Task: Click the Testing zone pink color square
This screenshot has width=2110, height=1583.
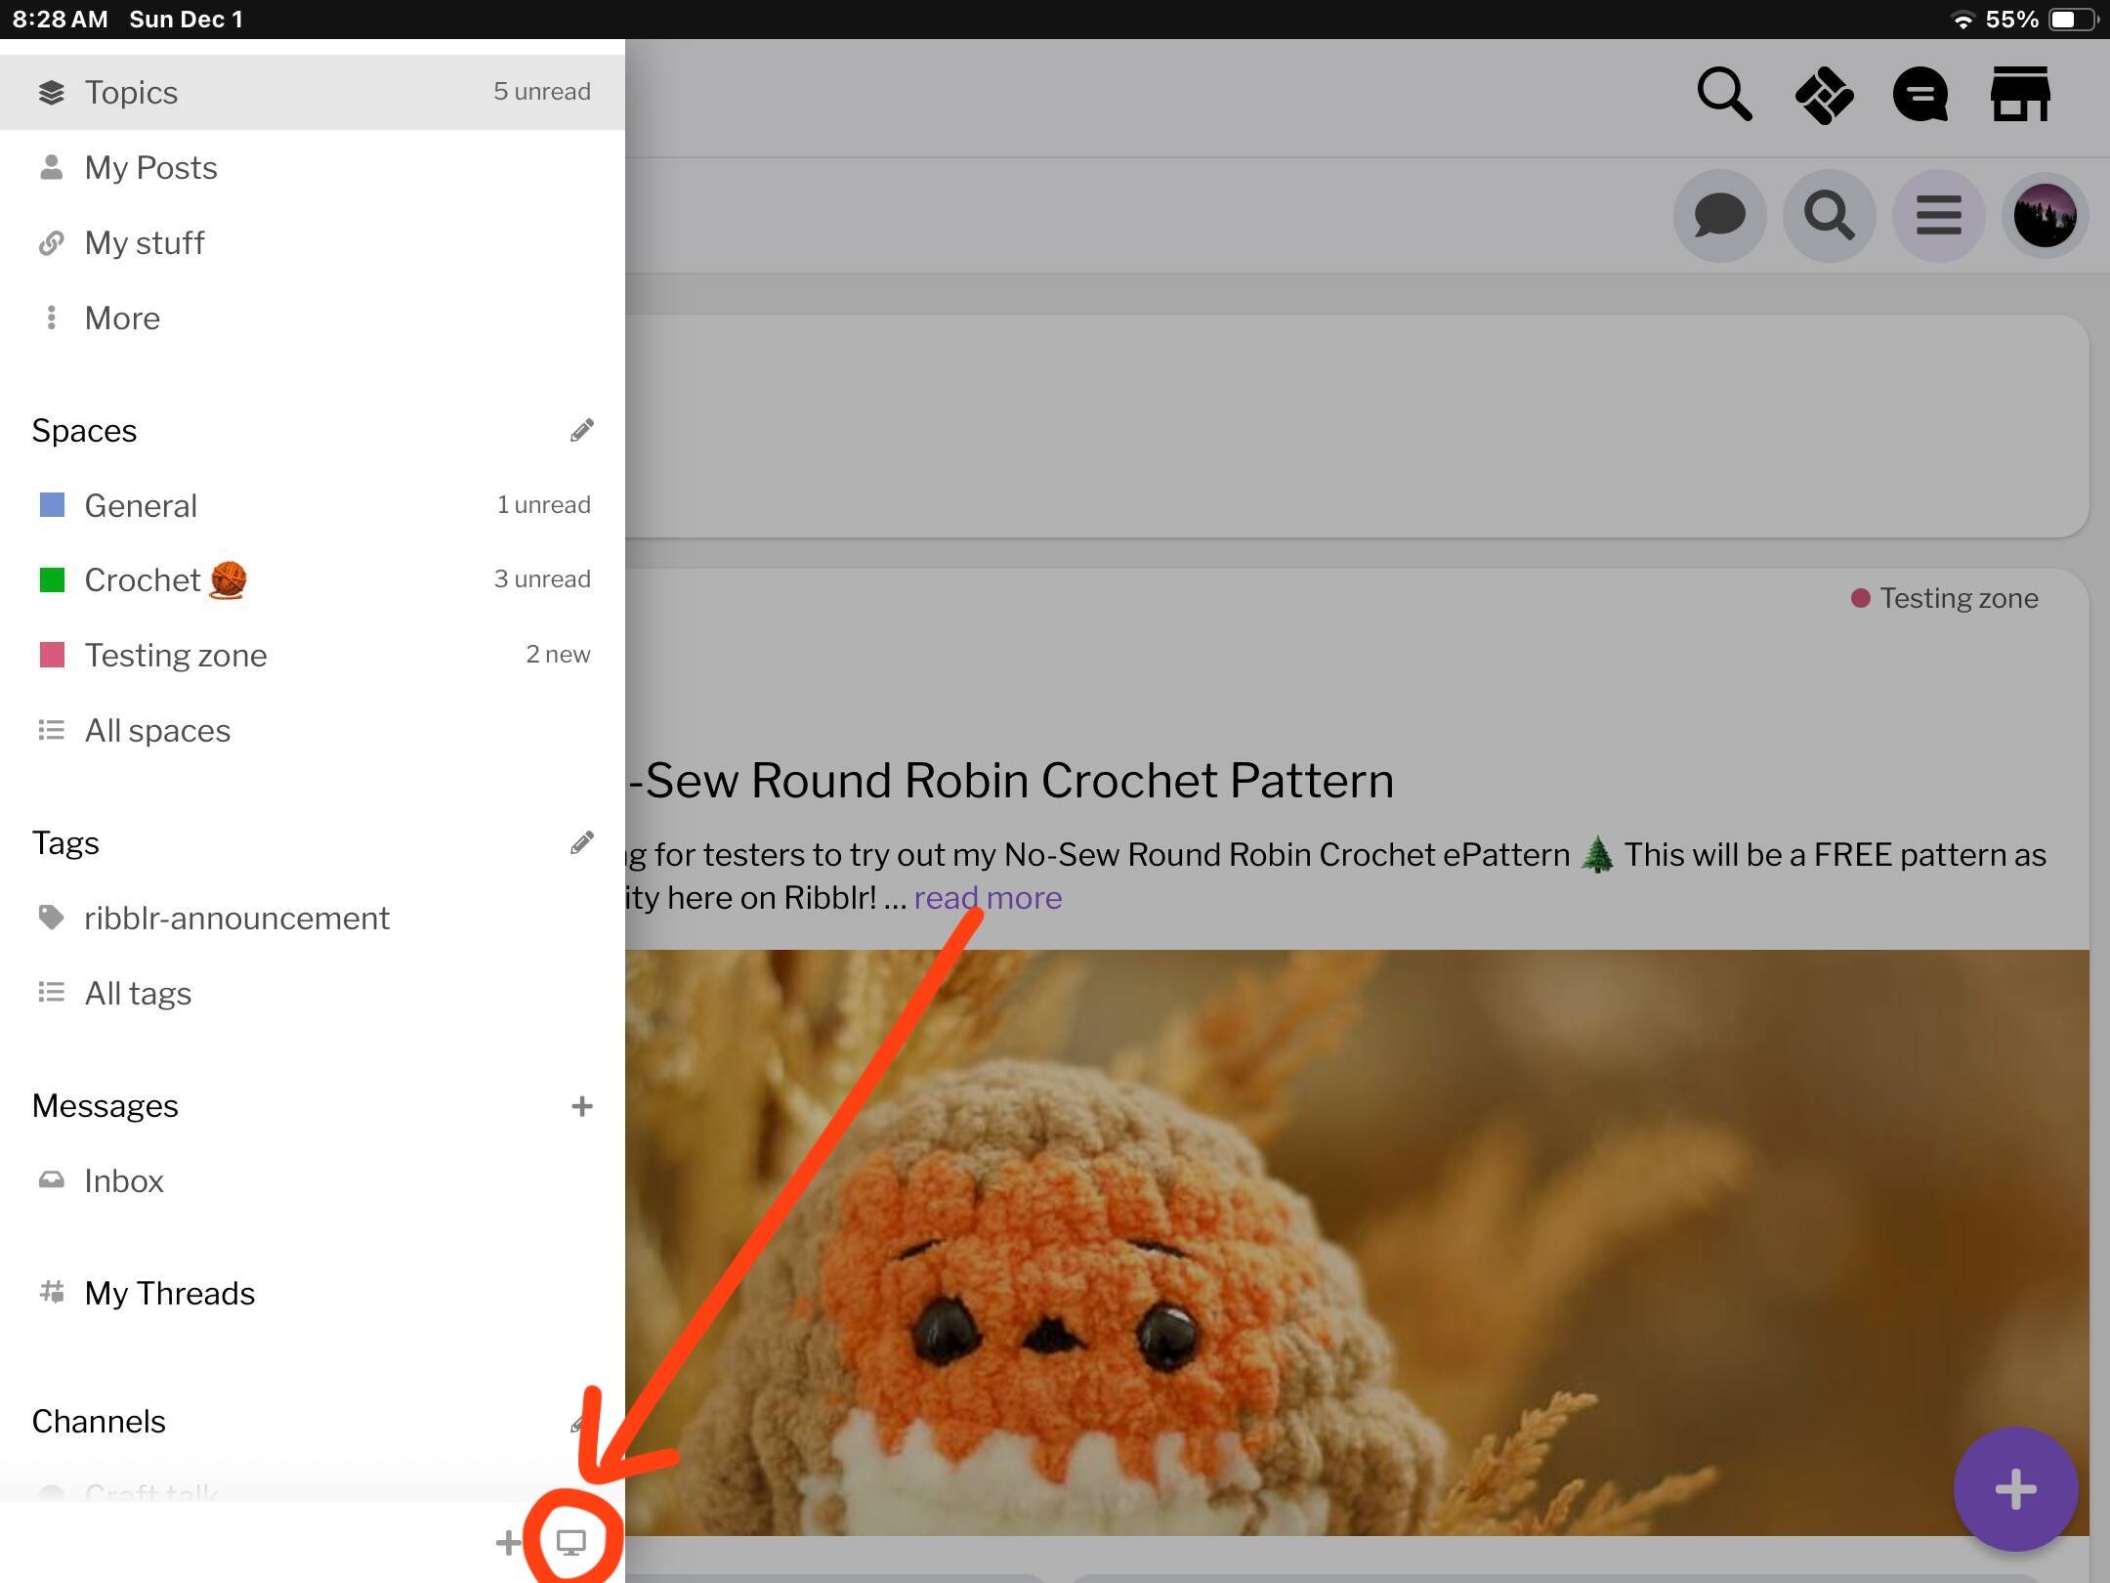Action: [x=52, y=655]
